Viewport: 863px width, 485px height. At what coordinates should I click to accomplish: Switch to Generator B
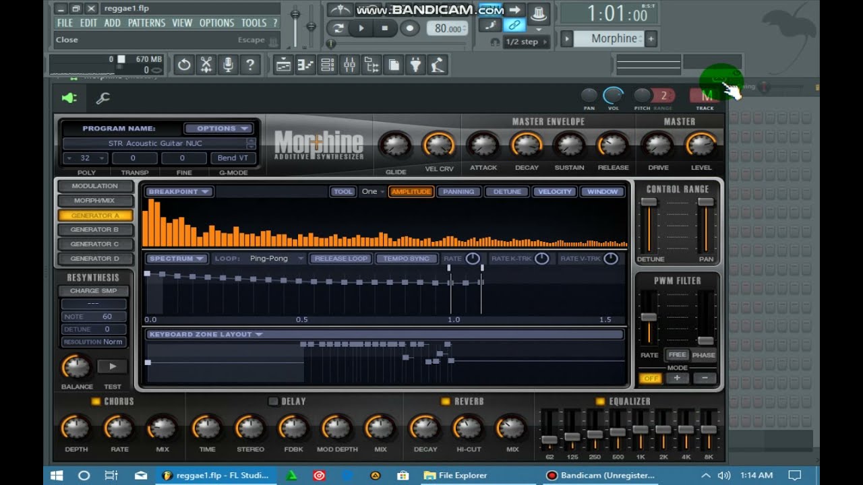(94, 230)
